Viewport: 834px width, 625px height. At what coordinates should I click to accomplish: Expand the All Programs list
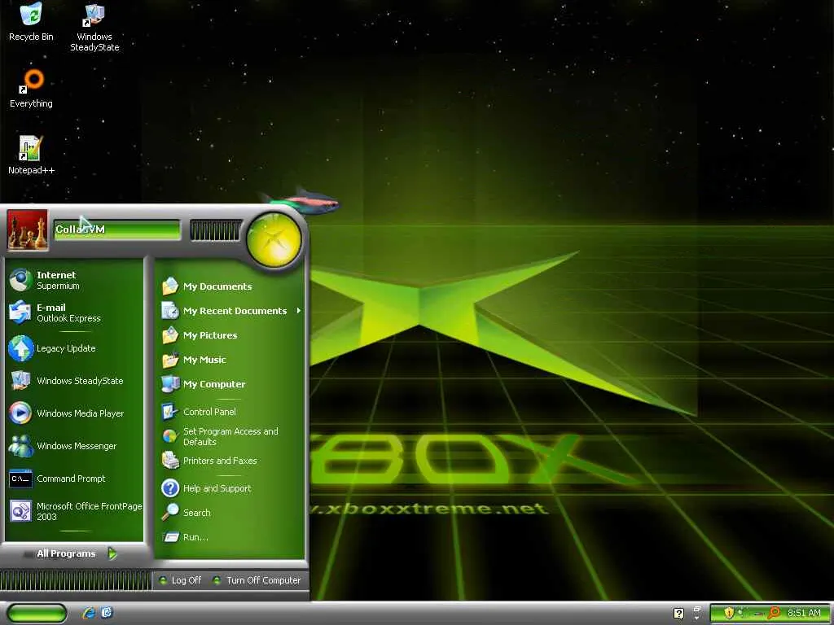[x=76, y=553]
